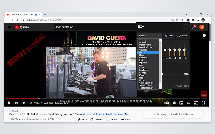Go to YouTube home via logo

tap(22, 27)
